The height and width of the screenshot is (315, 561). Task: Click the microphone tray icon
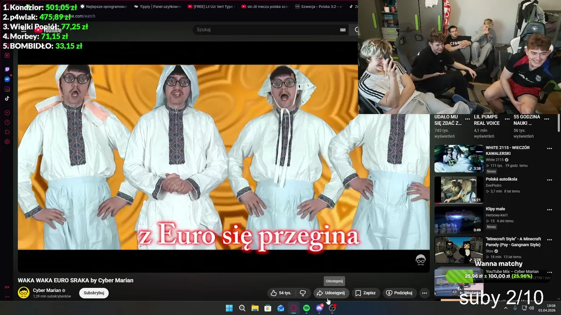tap(515, 308)
